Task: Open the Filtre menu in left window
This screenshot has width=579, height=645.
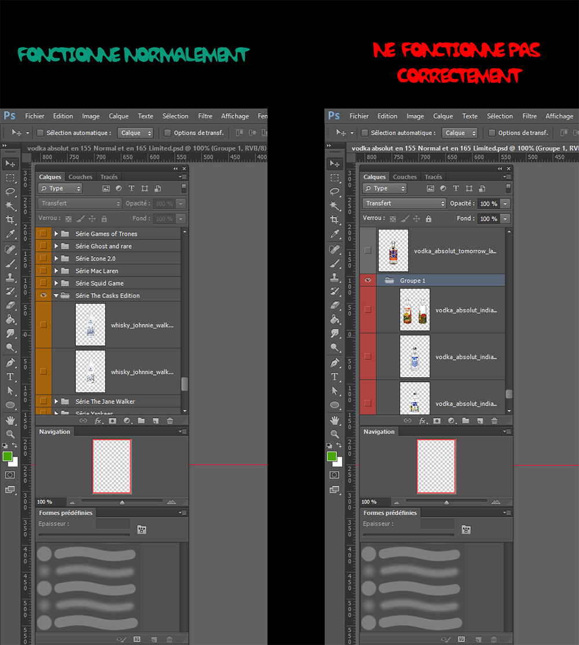Action: [205, 116]
